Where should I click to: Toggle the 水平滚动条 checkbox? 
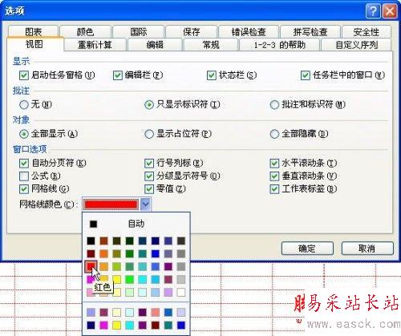pyautogui.click(x=274, y=163)
